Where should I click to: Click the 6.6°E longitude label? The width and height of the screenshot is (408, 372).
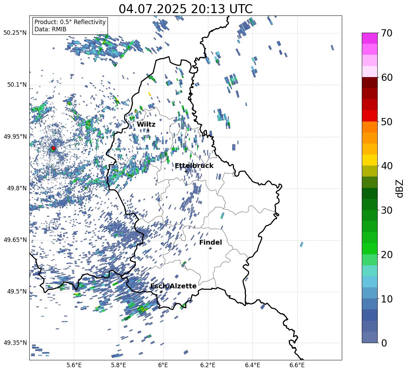[297, 365]
